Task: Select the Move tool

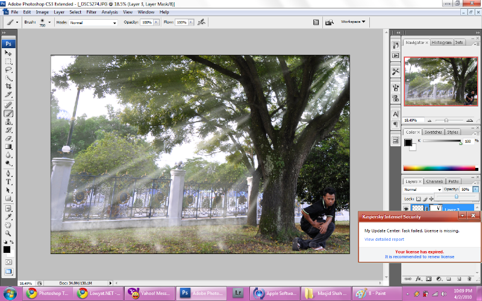Action: [9, 53]
